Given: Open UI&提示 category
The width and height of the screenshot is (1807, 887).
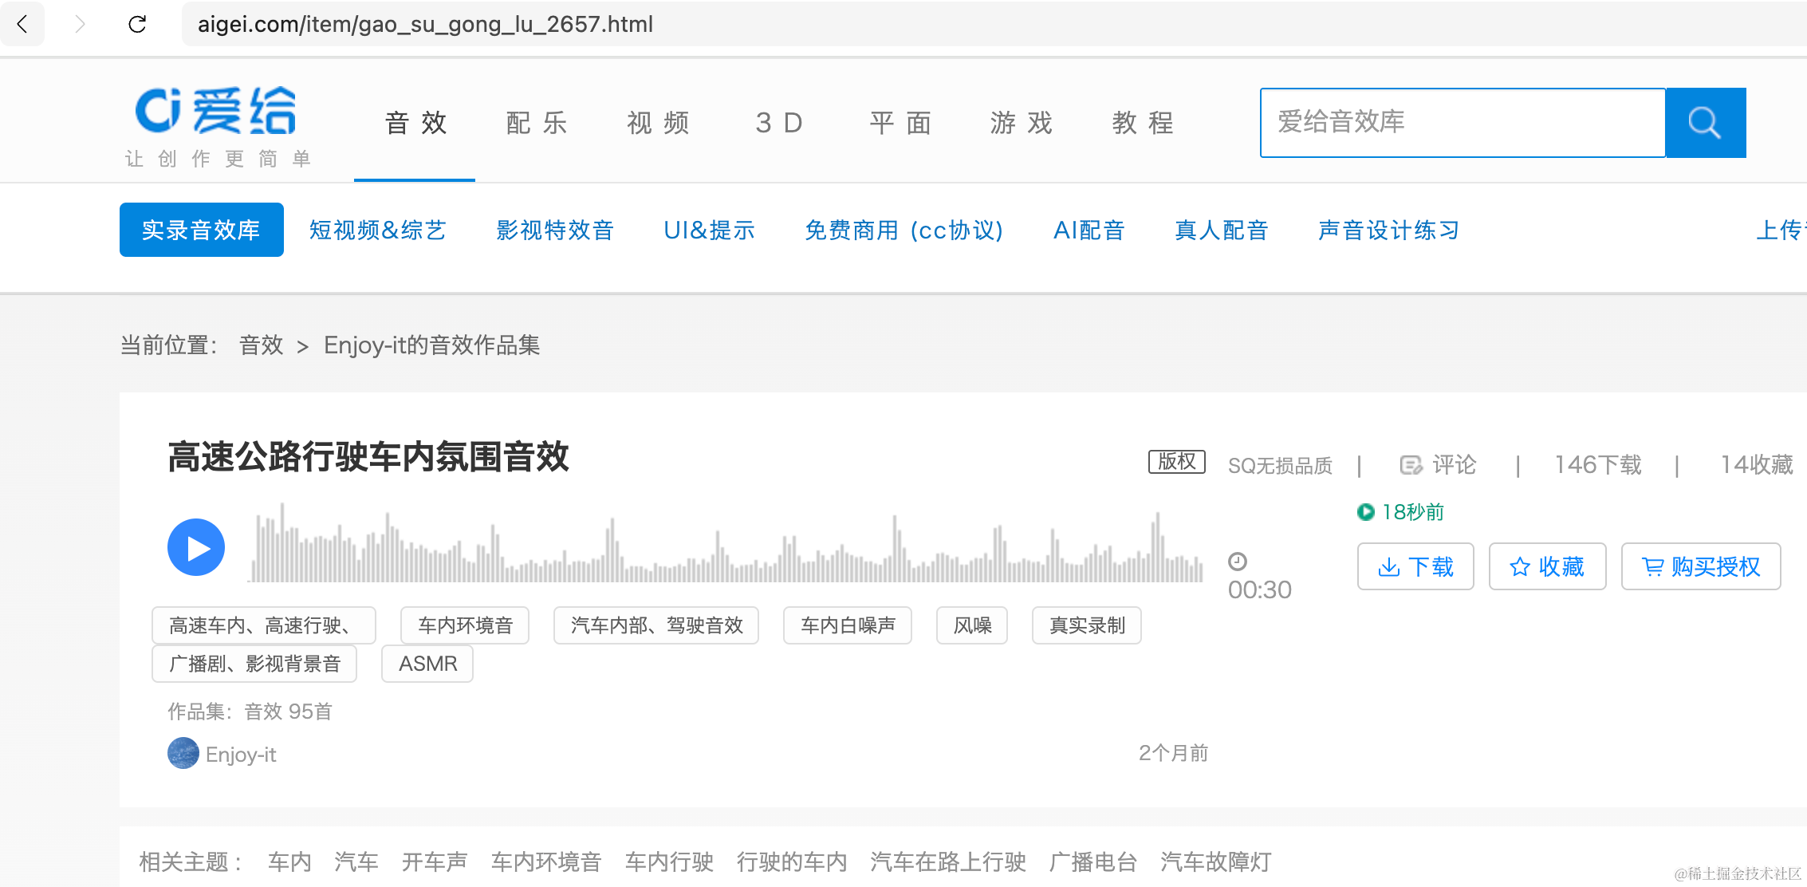Looking at the screenshot, I should coord(709,230).
